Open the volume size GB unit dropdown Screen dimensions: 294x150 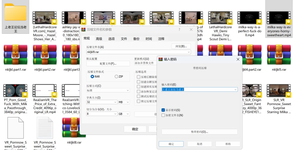[x=124, y=114]
